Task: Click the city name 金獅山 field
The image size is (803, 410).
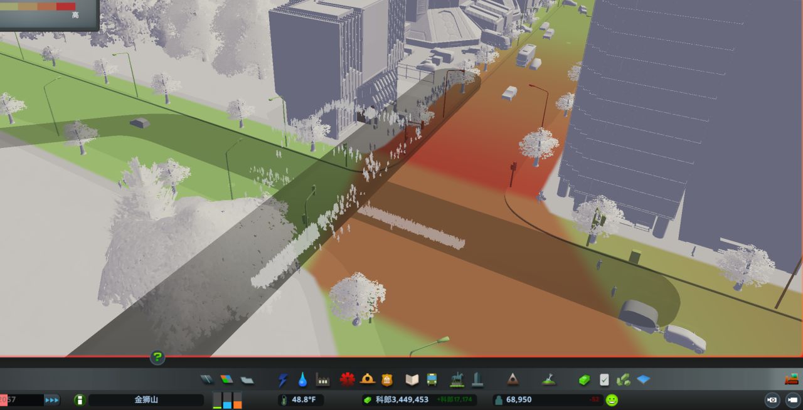Action: (146, 399)
